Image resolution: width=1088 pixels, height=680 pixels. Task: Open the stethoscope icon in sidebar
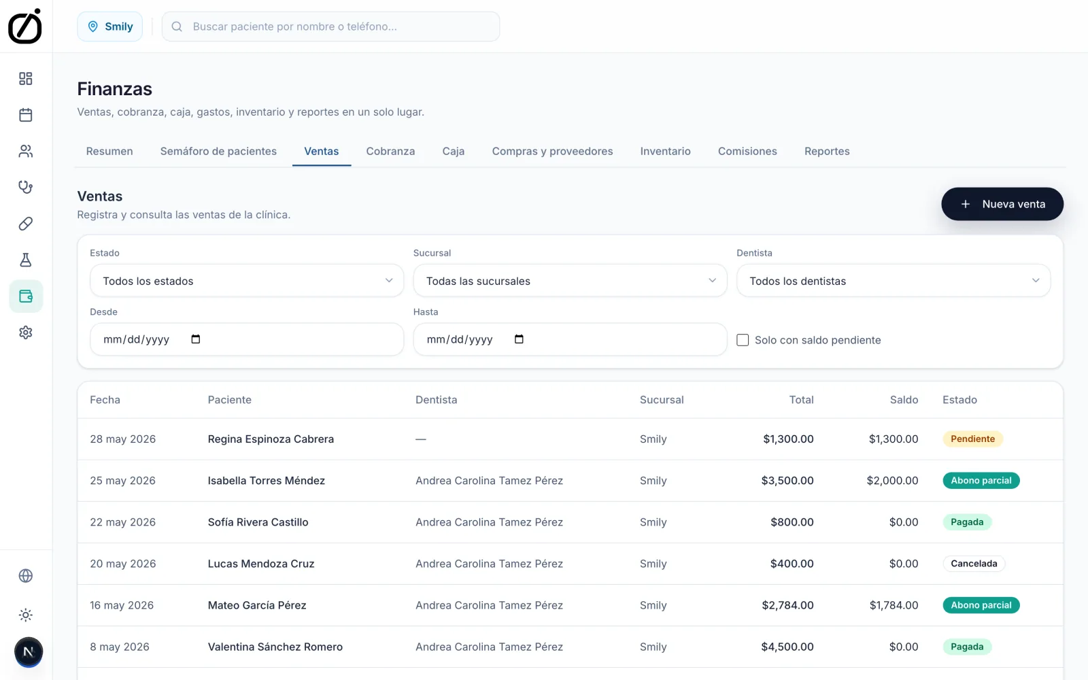pyautogui.click(x=26, y=187)
